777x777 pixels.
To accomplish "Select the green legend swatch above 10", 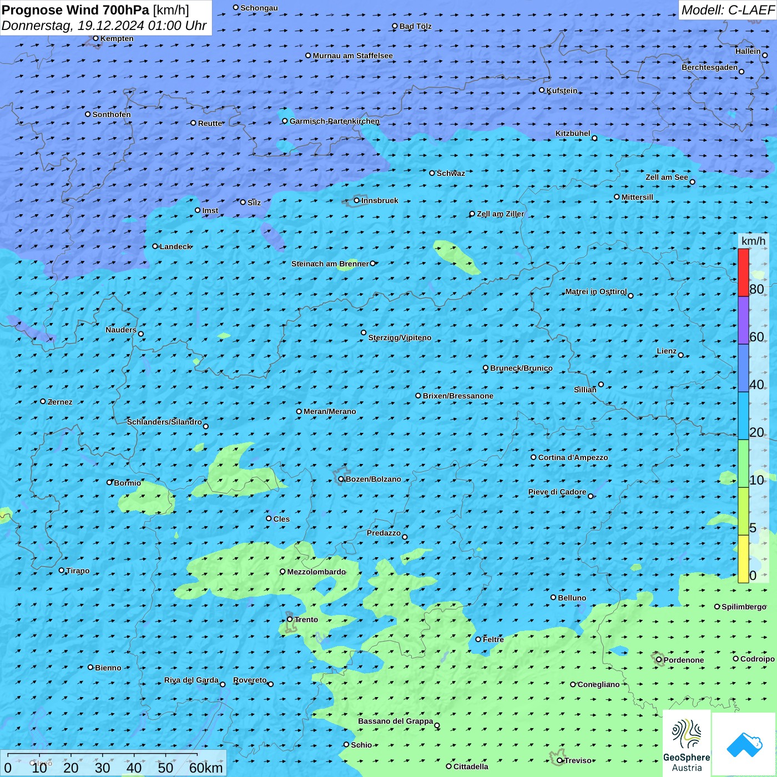I will (743, 463).
